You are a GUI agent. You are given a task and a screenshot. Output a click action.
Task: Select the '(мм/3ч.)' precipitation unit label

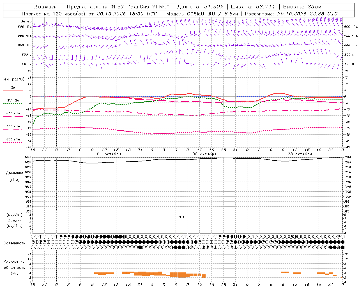tap(15, 215)
